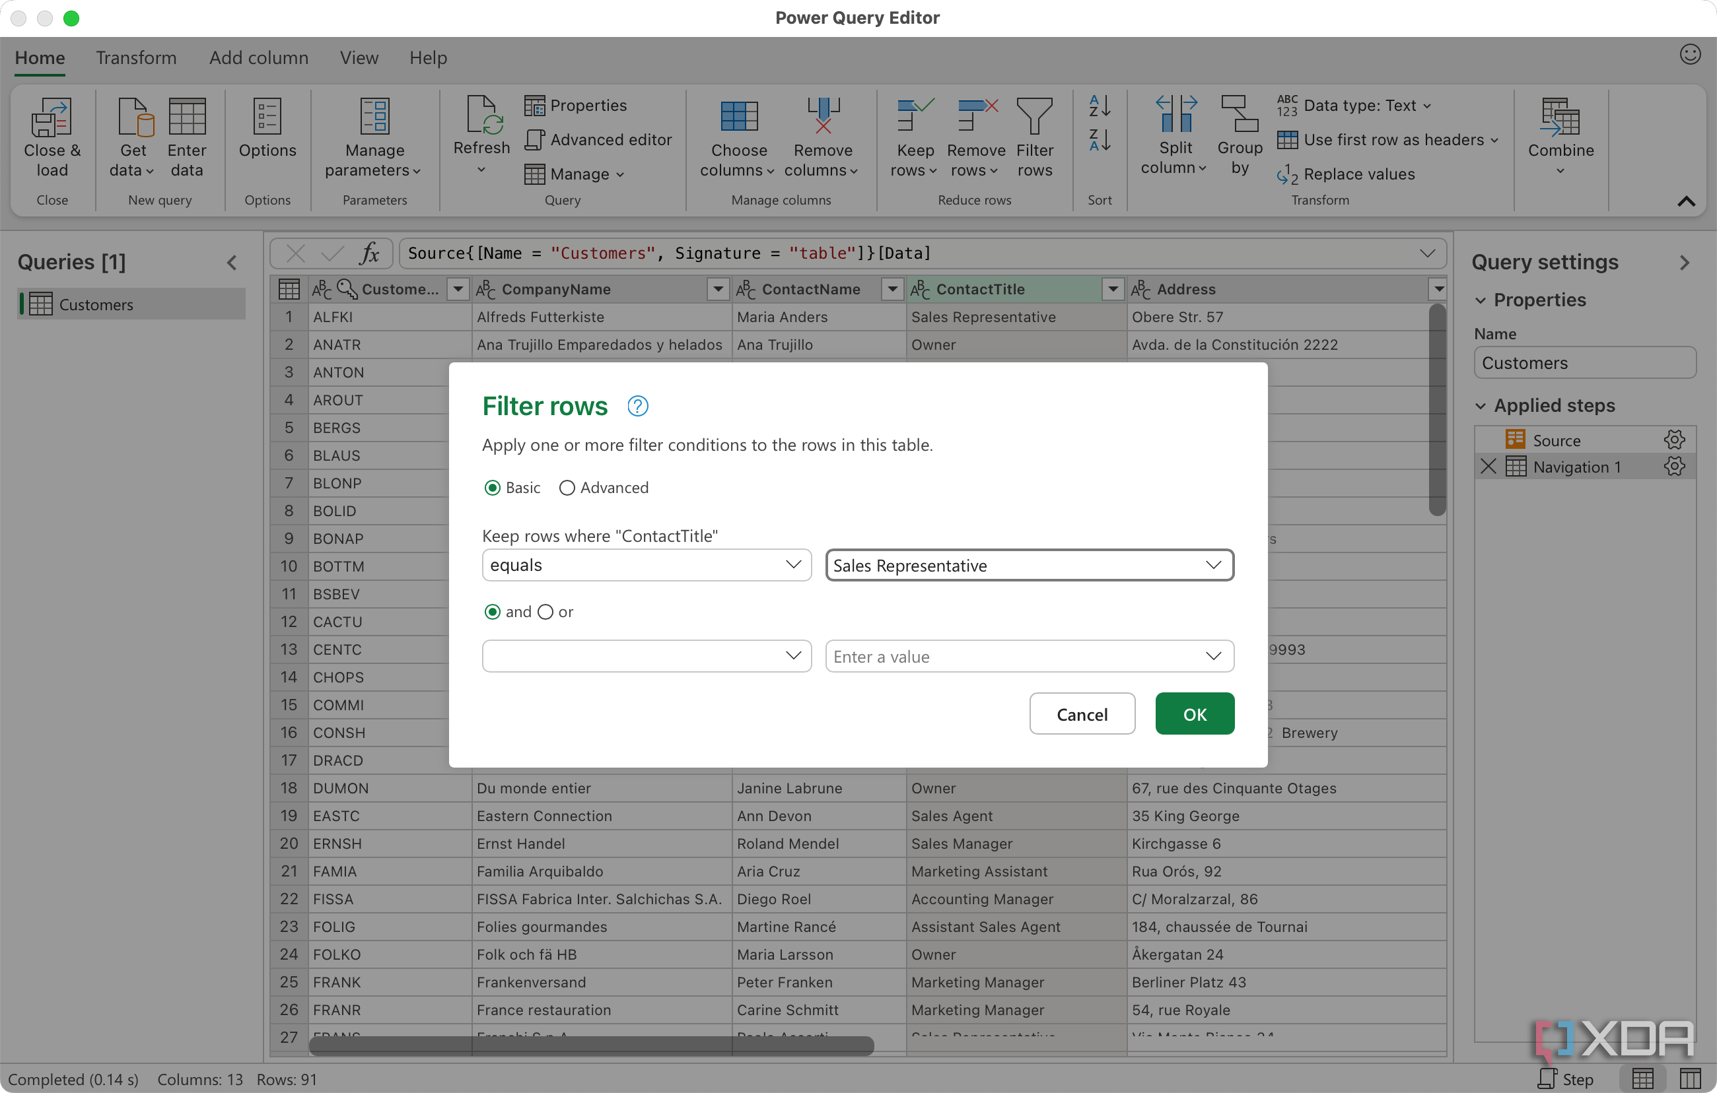Switch to the Transform tab
The width and height of the screenshot is (1717, 1093).
[136, 57]
